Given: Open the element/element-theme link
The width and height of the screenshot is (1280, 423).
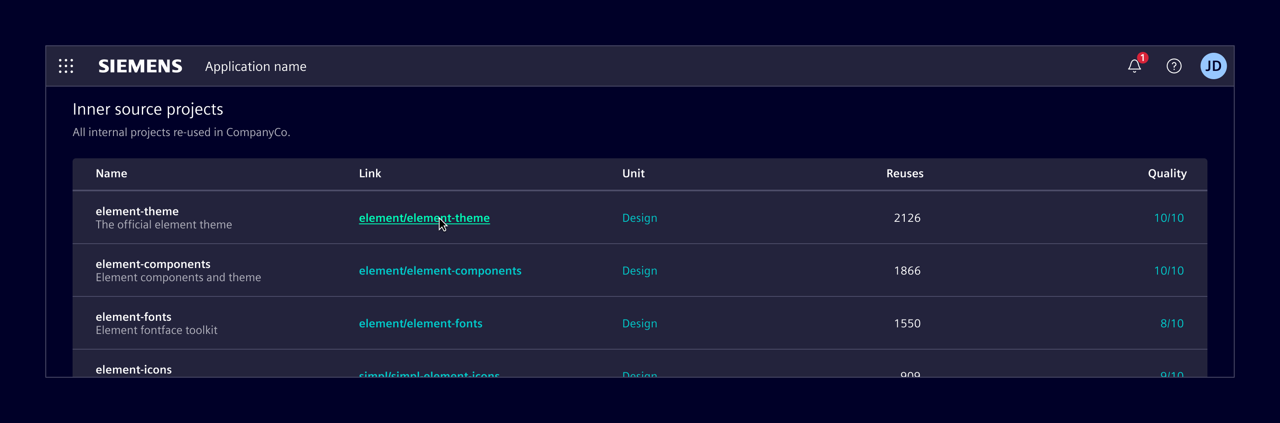Looking at the screenshot, I should (424, 218).
